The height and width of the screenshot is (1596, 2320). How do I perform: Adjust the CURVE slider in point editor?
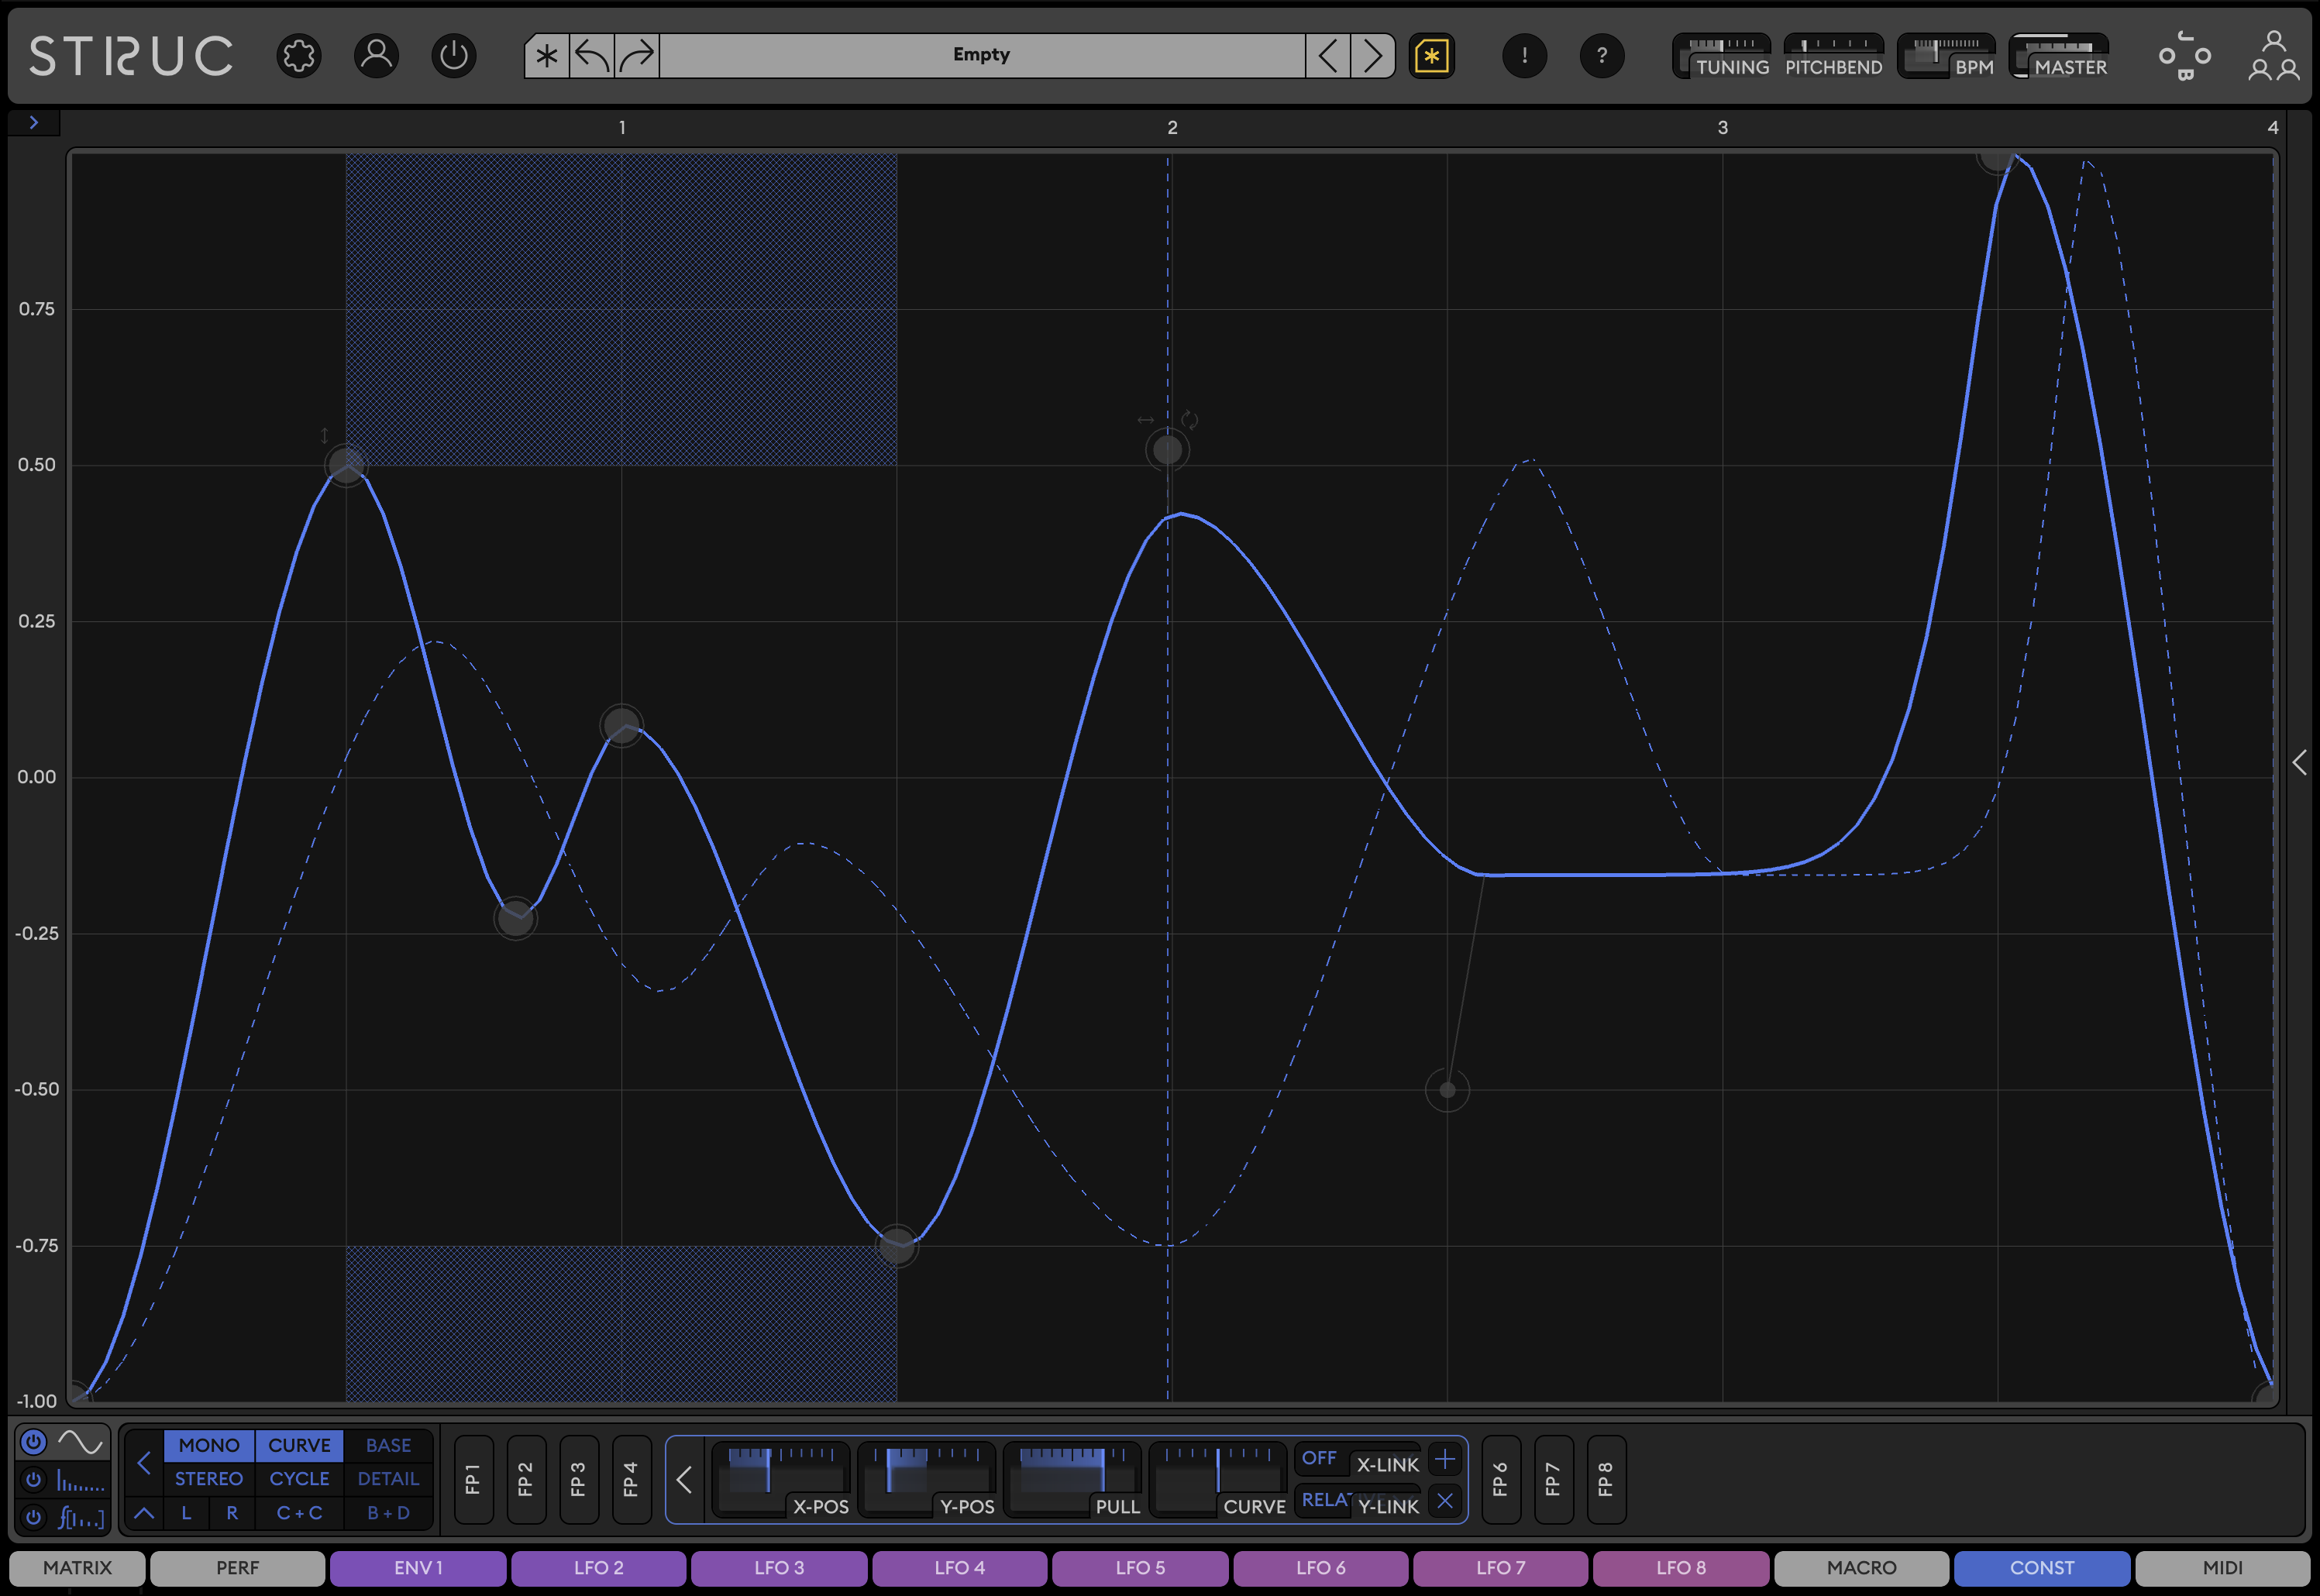click(x=1219, y=1480)
